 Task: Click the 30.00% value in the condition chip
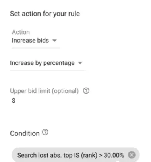pos(114,155)
